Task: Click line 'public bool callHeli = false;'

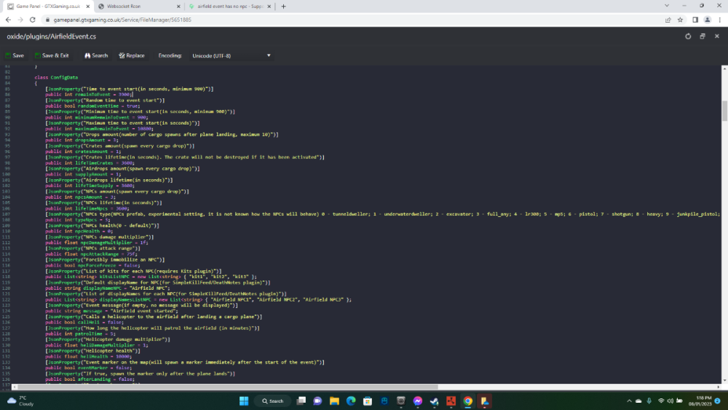Action: tap(84, 322)
